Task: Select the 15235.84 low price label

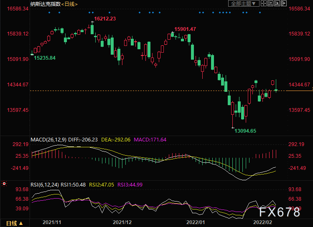Action: point(45,58)
